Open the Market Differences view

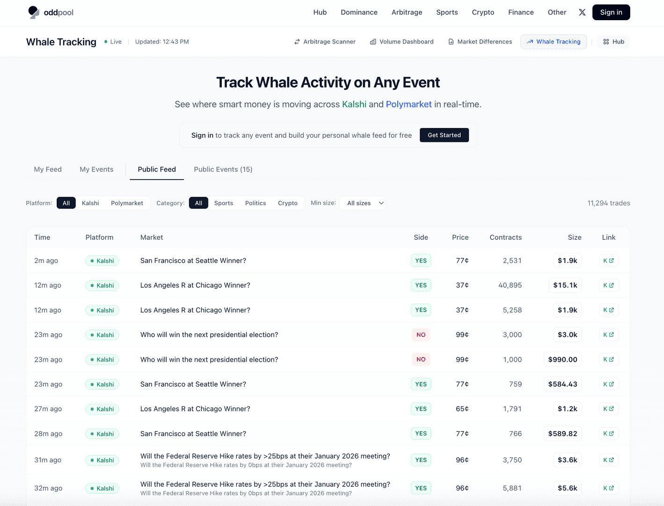pos(480,42)
